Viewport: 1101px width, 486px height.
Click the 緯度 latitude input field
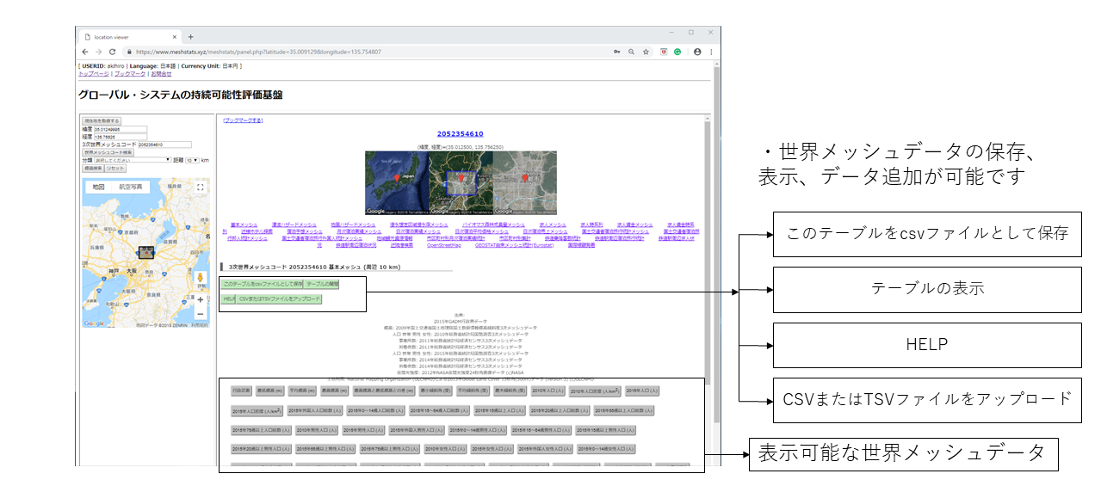point(121,130)
